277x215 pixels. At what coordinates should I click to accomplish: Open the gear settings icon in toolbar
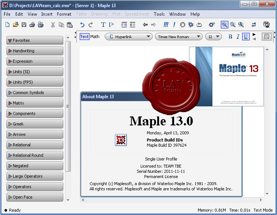[211, 25]
